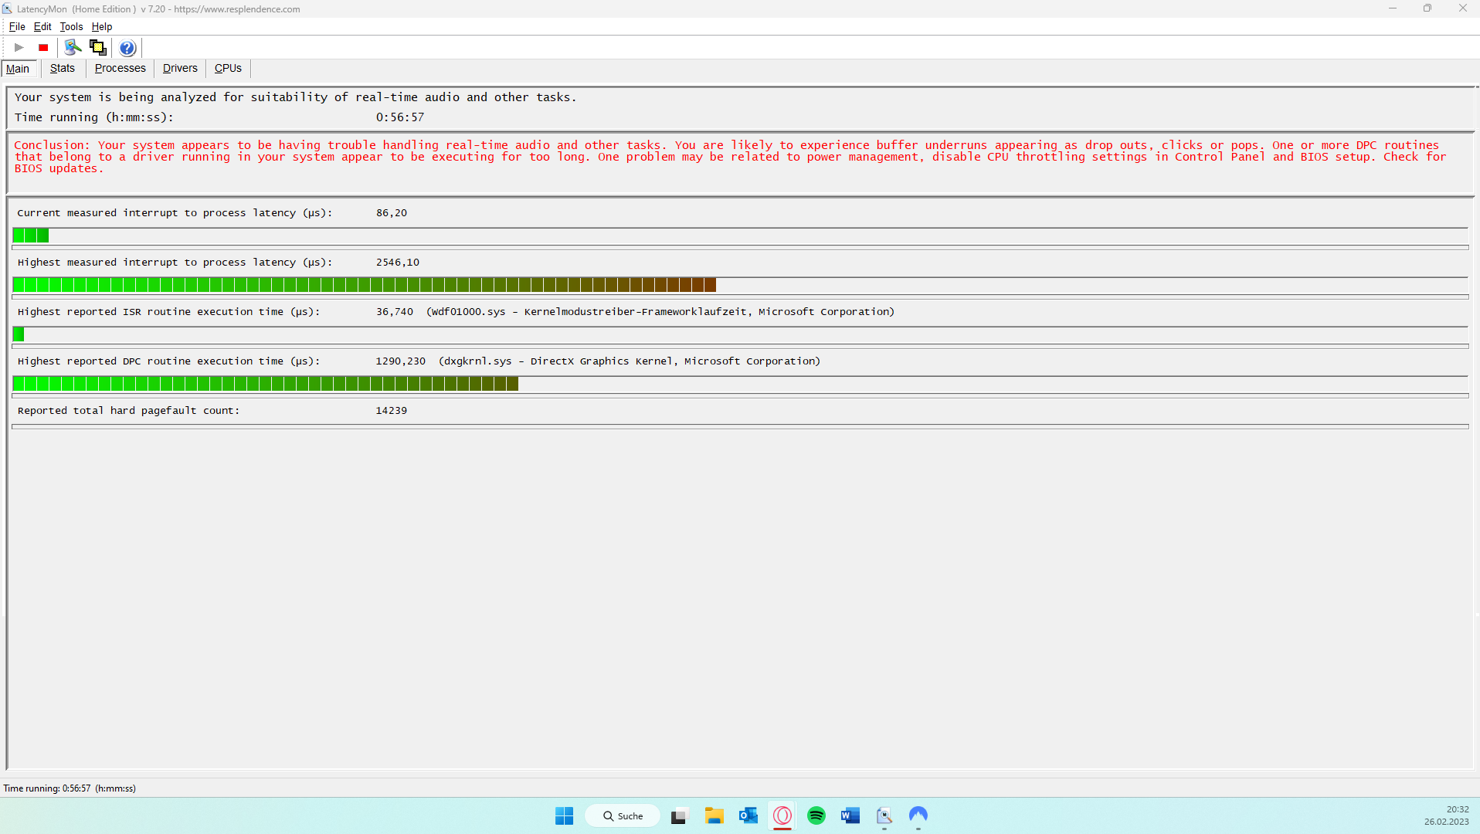Switch to the Stats tab
The height and width of the screenshot is (834, 1480).
[63, 68]
